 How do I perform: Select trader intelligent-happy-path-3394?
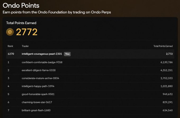38,86
